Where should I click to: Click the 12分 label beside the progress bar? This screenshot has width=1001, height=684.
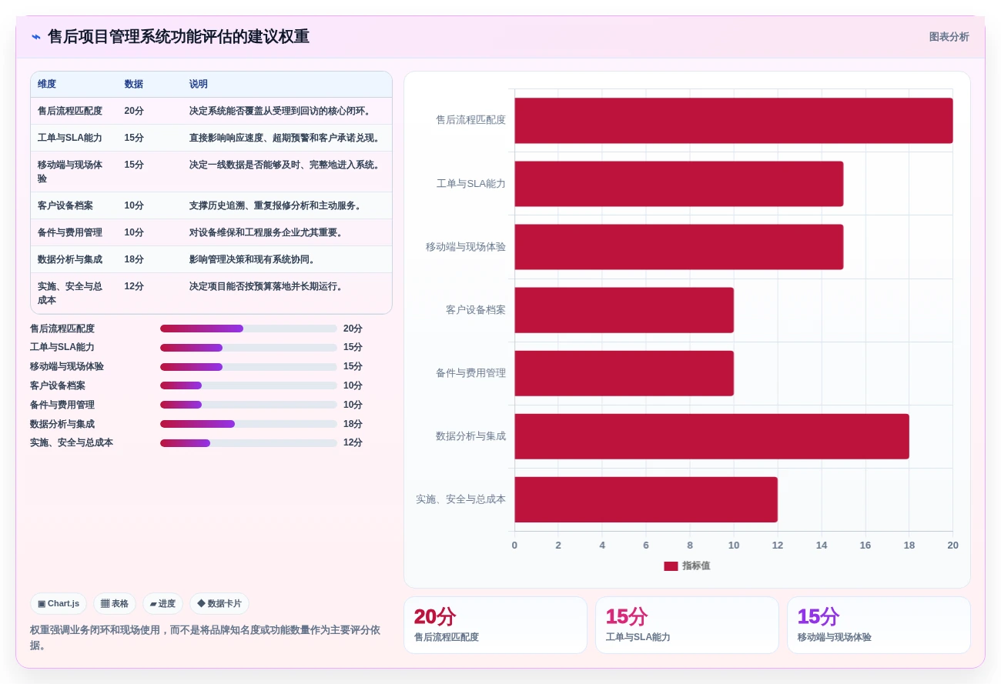(353, 443)
